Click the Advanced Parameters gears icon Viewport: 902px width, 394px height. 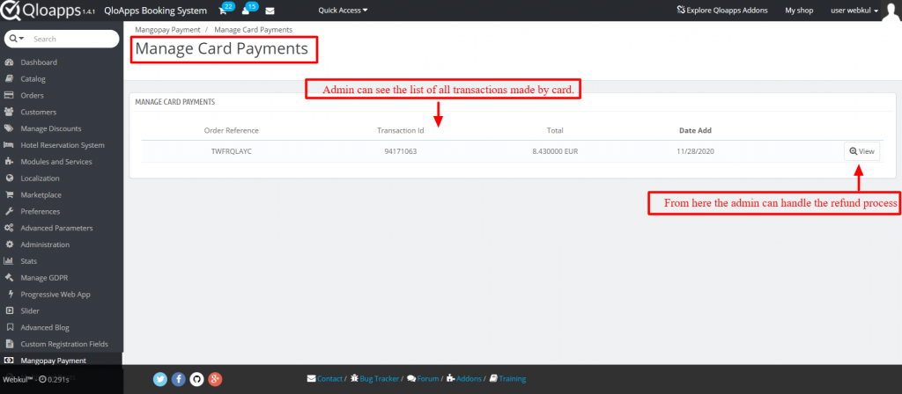click(x=9, y=228)
